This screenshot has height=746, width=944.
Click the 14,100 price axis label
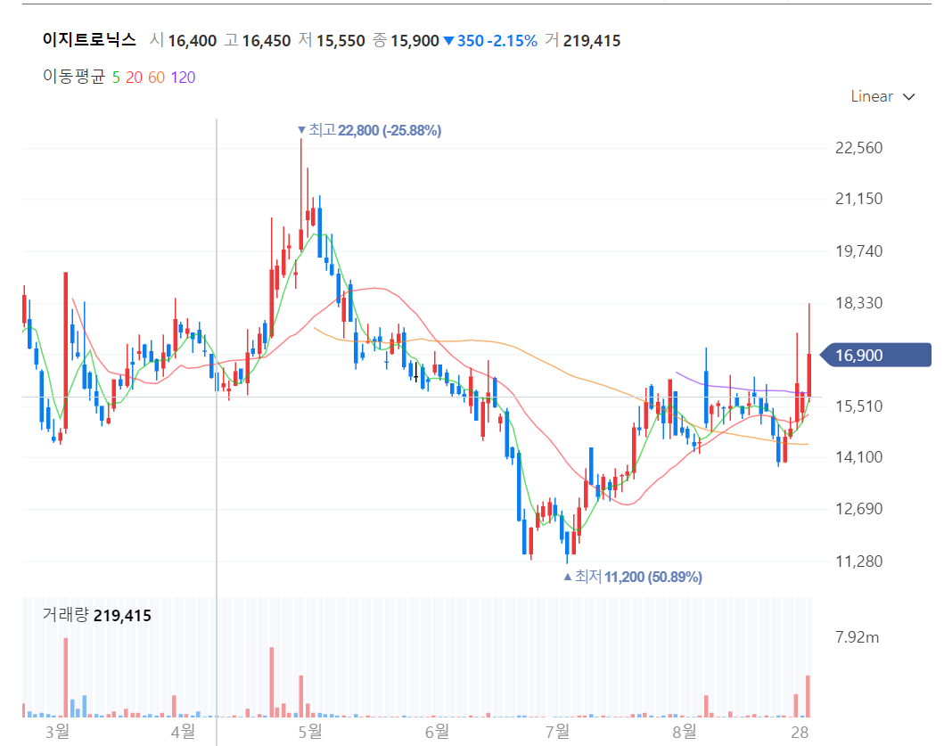tap(858, 457)
